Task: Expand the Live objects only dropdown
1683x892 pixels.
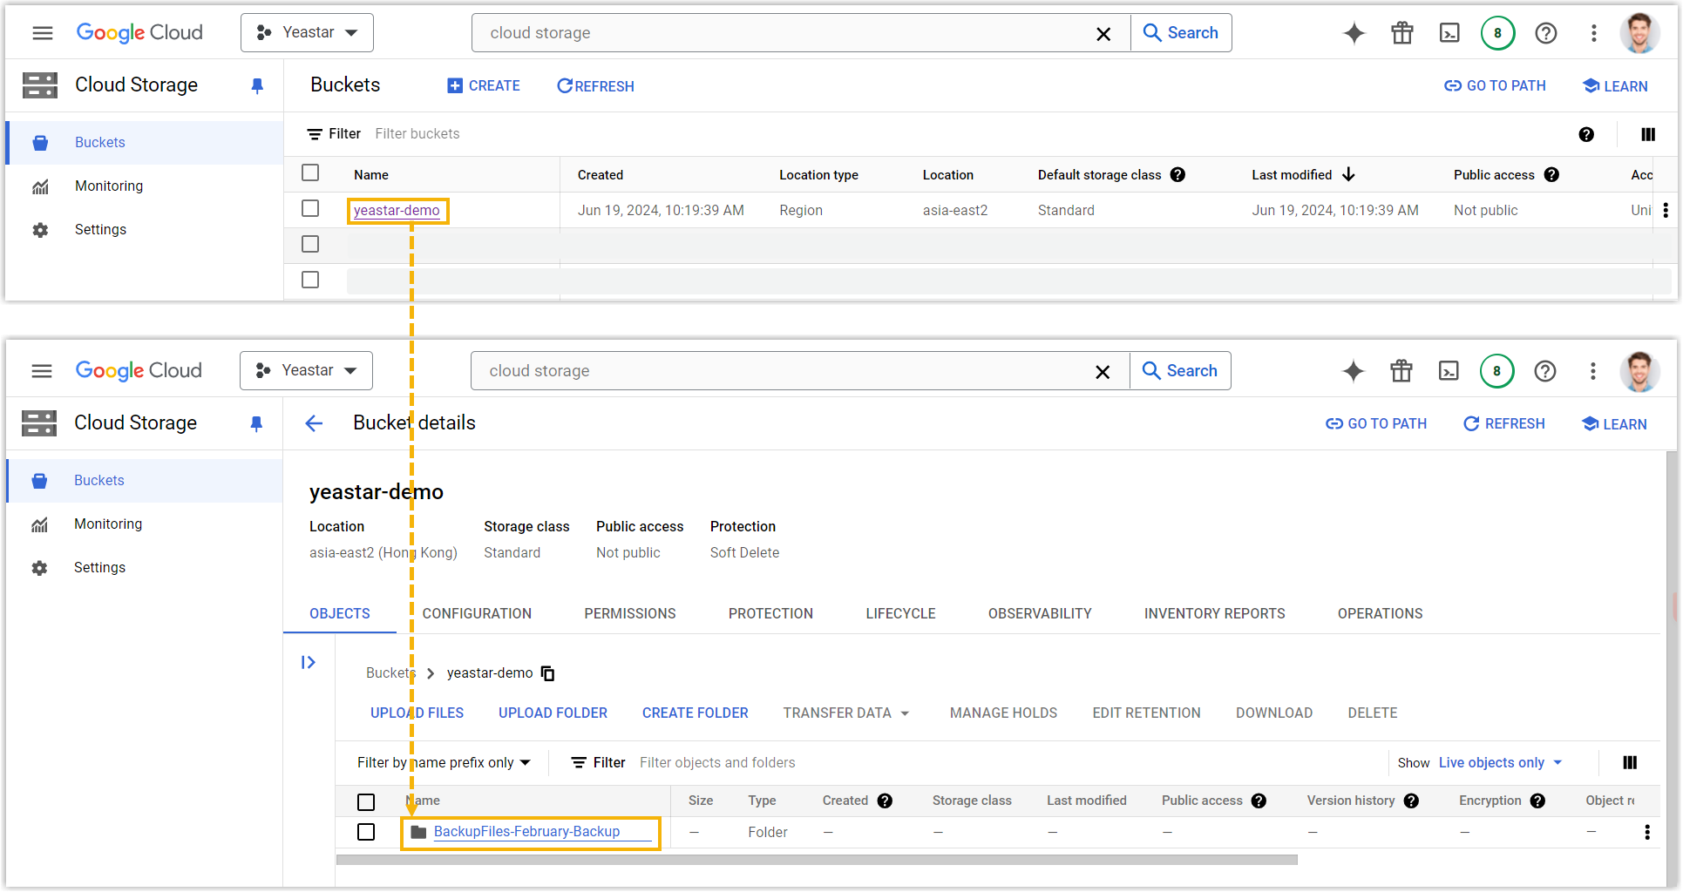Action: (x=1500, y=763)
